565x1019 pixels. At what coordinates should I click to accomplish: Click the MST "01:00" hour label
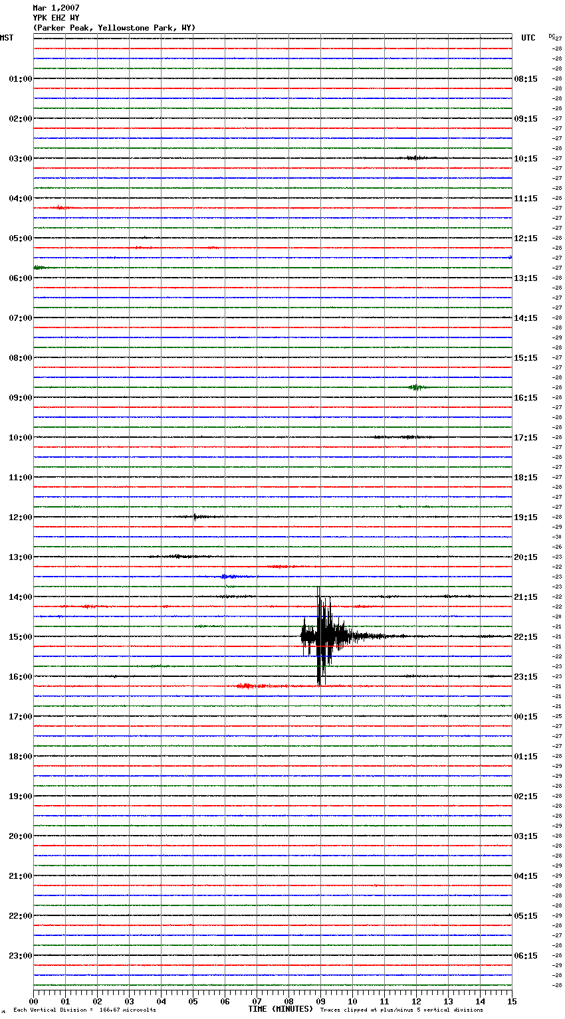pos(21,79)
